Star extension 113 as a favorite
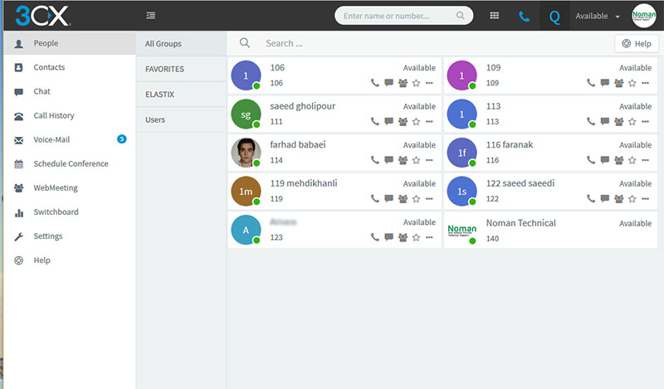664x389 pixels. (x=632, y=121)
